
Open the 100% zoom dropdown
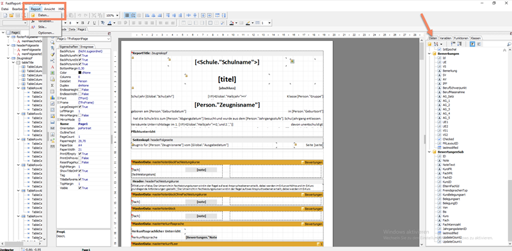click(x=117, y=15)
